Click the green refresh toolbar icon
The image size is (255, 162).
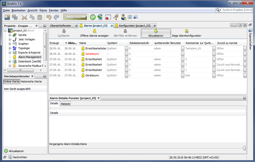pos(93,17)
